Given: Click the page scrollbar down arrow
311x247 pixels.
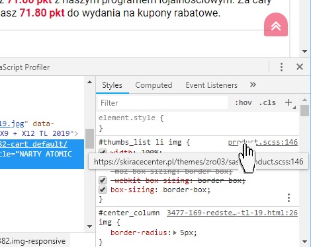Looking at the screenshot, I should [x=305, y=52].
